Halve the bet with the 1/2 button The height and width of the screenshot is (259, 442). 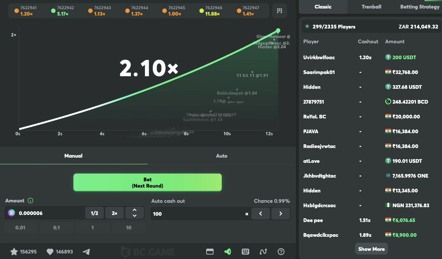click(94, 213)
